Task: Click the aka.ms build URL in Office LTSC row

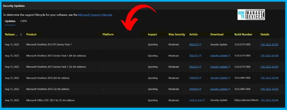Action: point(246,100)
